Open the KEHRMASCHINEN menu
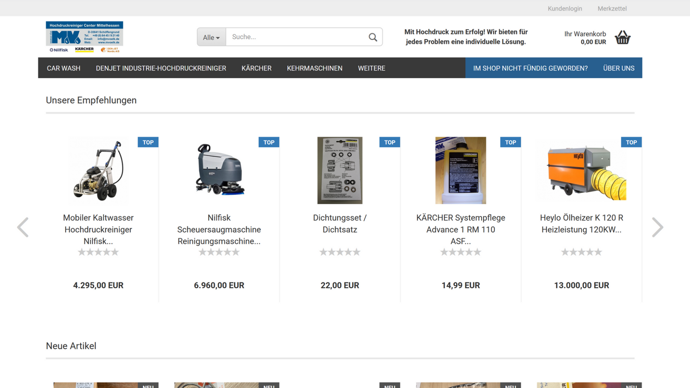The width and height of the screenshot is (690, 388). point(314,68)
